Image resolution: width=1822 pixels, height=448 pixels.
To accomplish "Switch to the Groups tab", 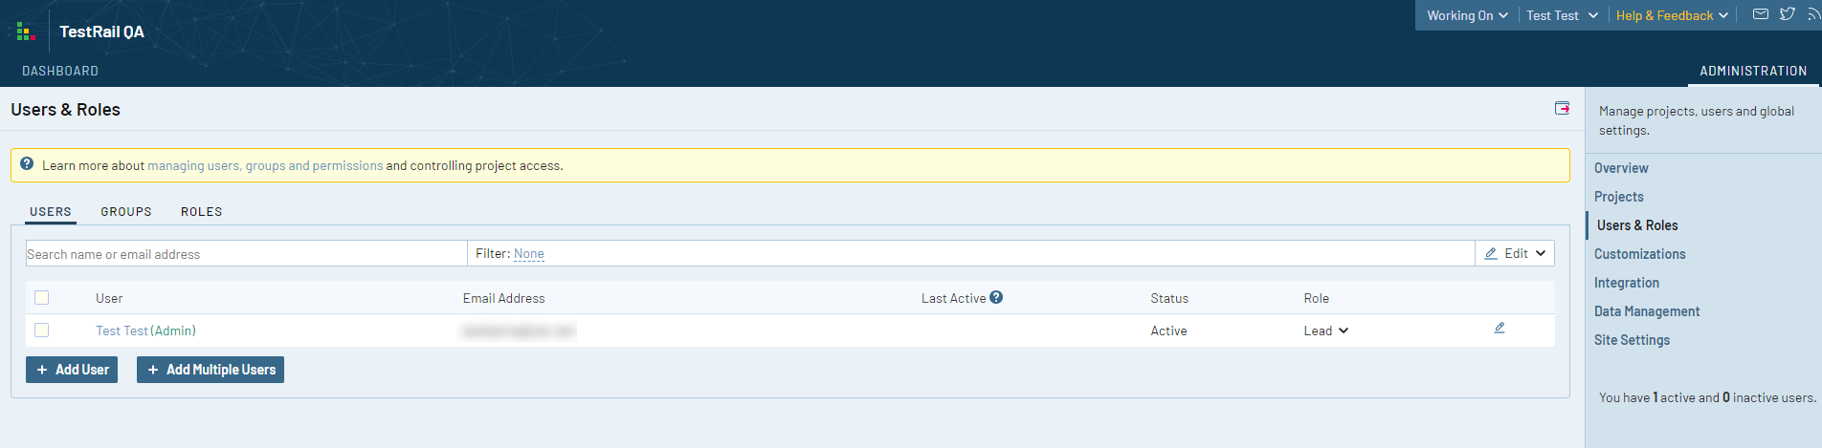I will coord(126,212).
